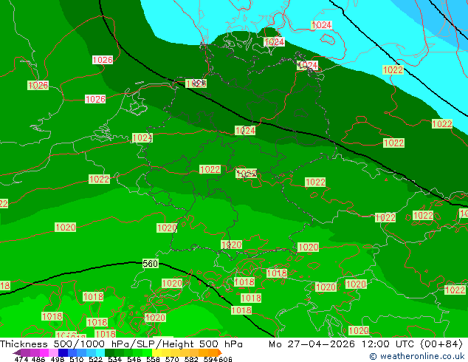Click the 570 scale value
This screenshot has height=362, width=468.
[172, 359]
